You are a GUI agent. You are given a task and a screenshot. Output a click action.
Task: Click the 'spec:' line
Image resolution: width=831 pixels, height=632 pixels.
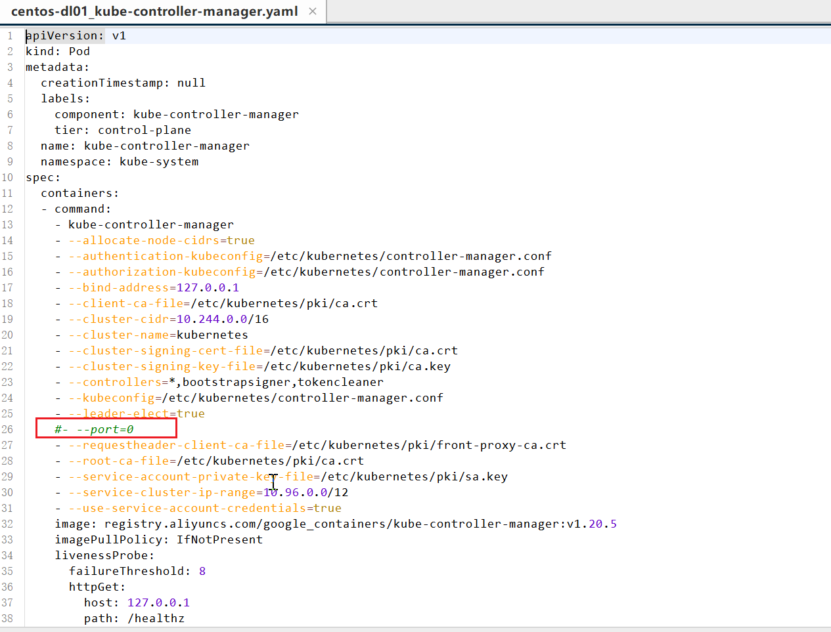(x=43, y=177)
